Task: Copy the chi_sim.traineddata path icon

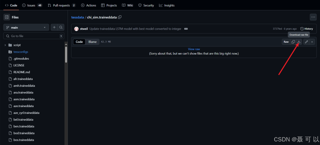Action: [120, 17]
